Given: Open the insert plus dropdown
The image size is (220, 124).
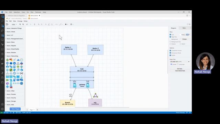Looking at the screenshot, I should (66, 24).
